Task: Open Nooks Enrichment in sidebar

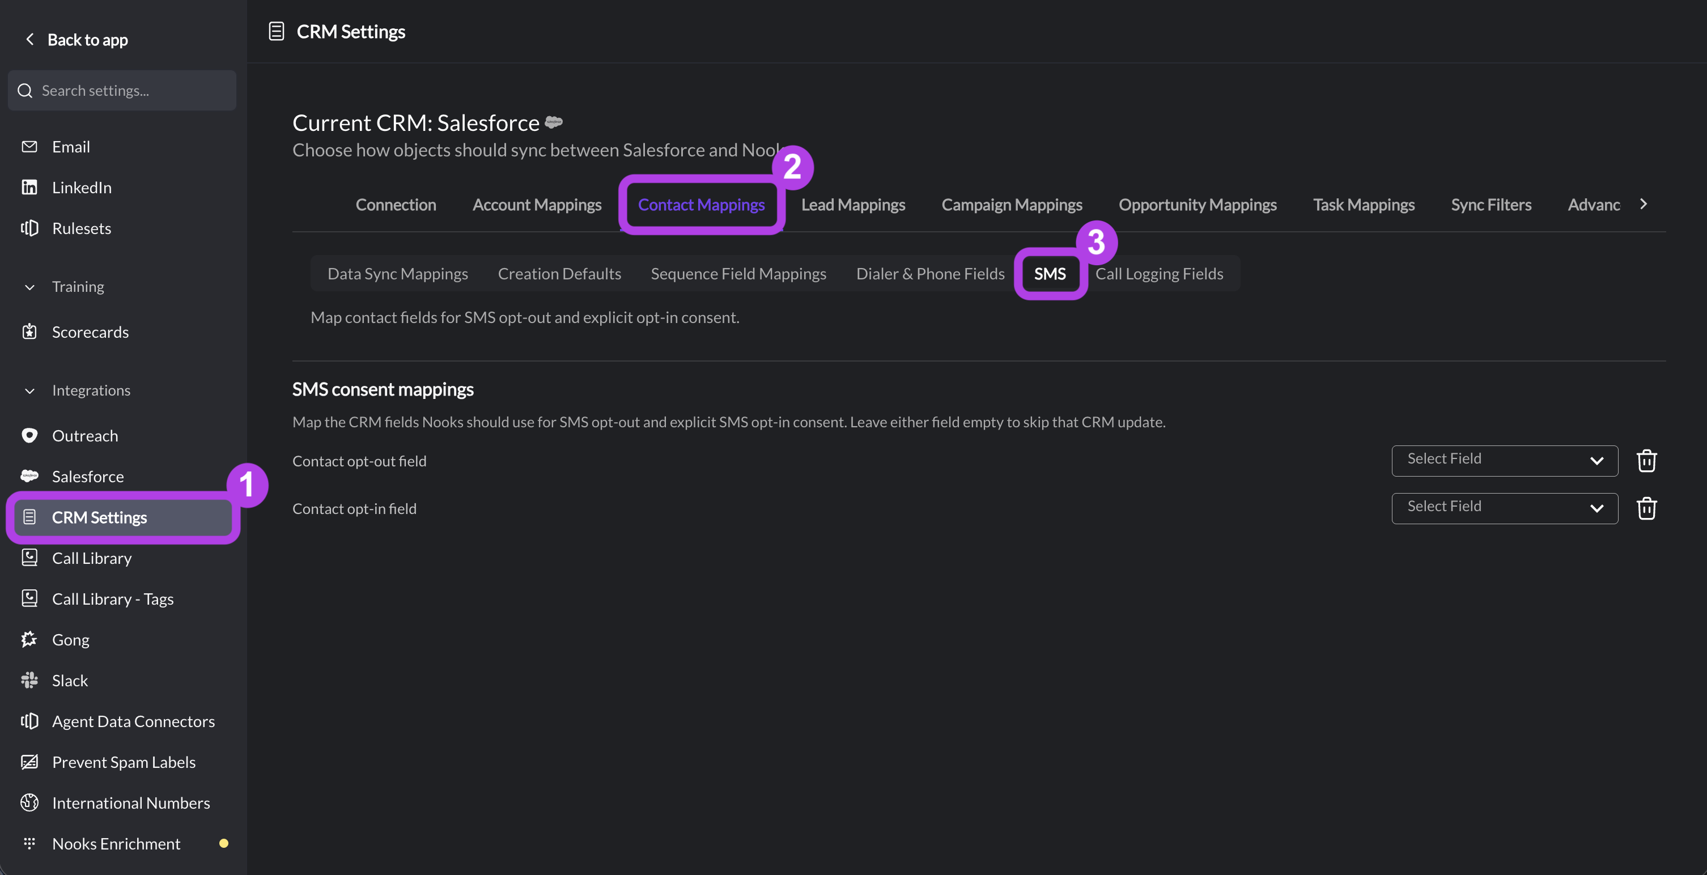Action: pos(116,843)
